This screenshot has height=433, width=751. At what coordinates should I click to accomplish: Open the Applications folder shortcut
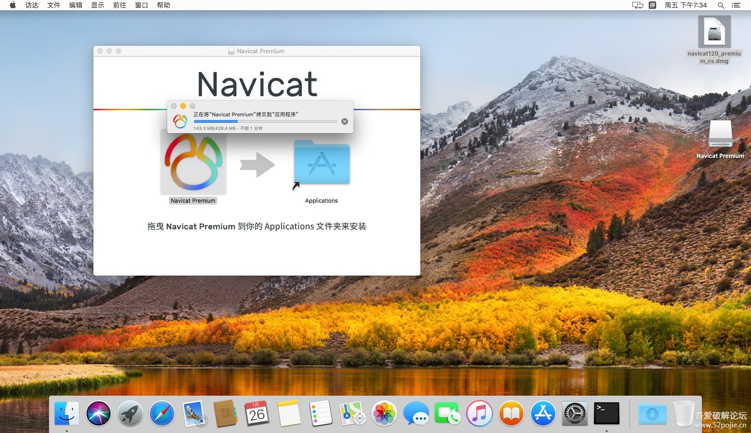tap(322, 163)
